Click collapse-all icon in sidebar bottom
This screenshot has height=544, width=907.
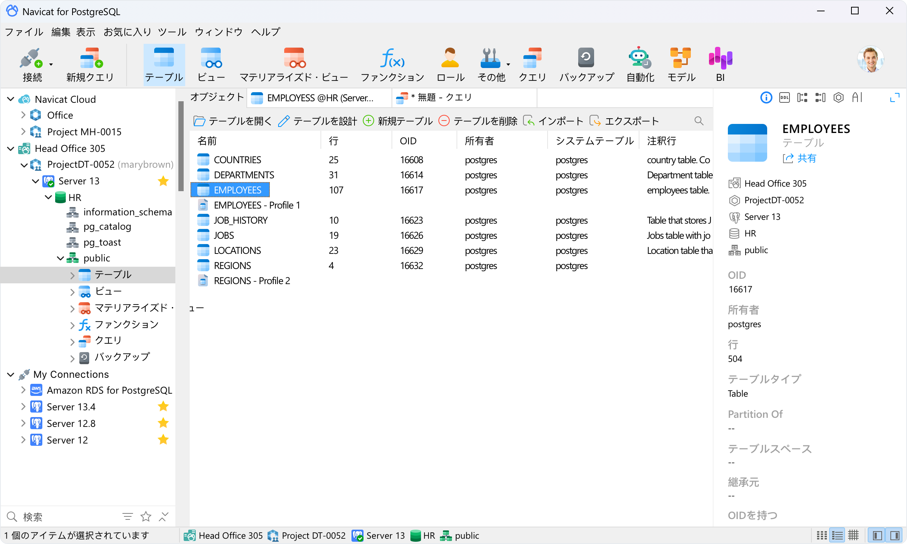(x=163, y=516)
